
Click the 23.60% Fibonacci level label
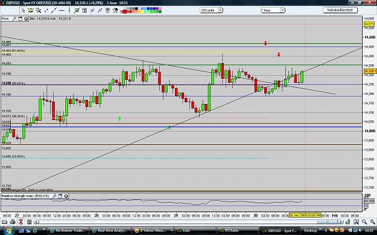point(13,156)
